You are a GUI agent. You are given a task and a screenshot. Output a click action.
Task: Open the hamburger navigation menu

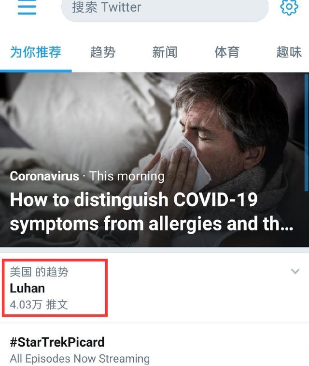[27, 7]
